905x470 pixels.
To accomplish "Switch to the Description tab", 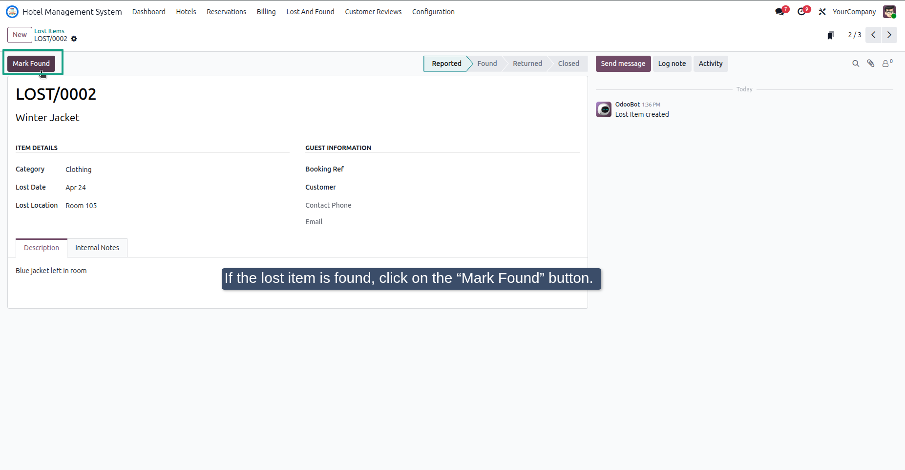I will [42, 248].
